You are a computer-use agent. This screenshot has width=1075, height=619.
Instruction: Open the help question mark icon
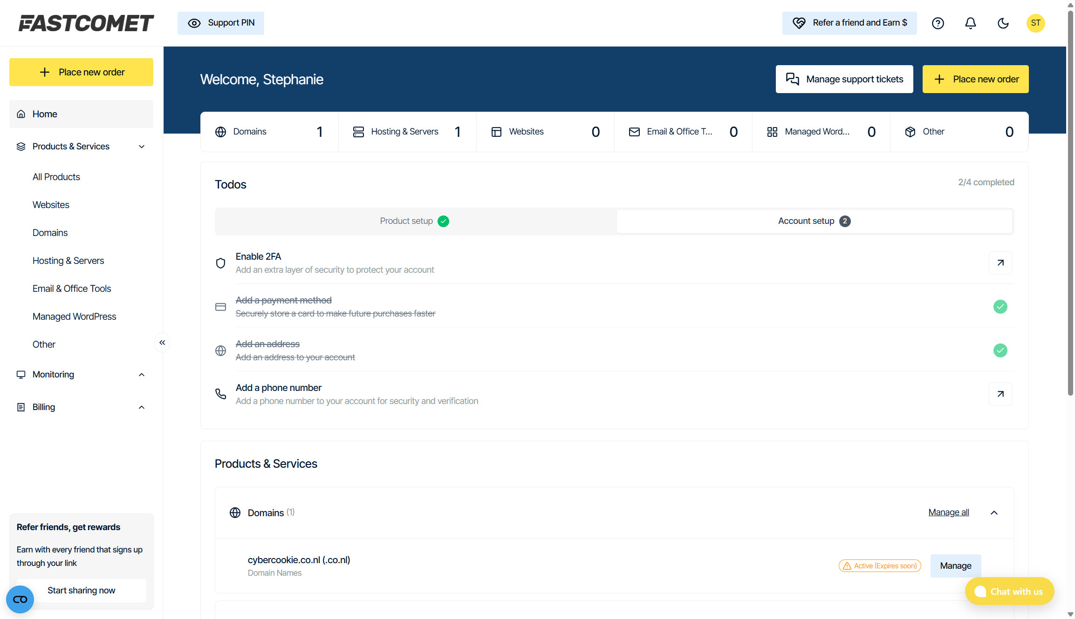pyautogui.click(x=938, y=23)
